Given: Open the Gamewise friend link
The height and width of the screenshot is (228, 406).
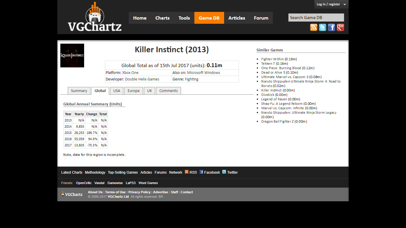Looking at the screenshot, I should point(115,183).
